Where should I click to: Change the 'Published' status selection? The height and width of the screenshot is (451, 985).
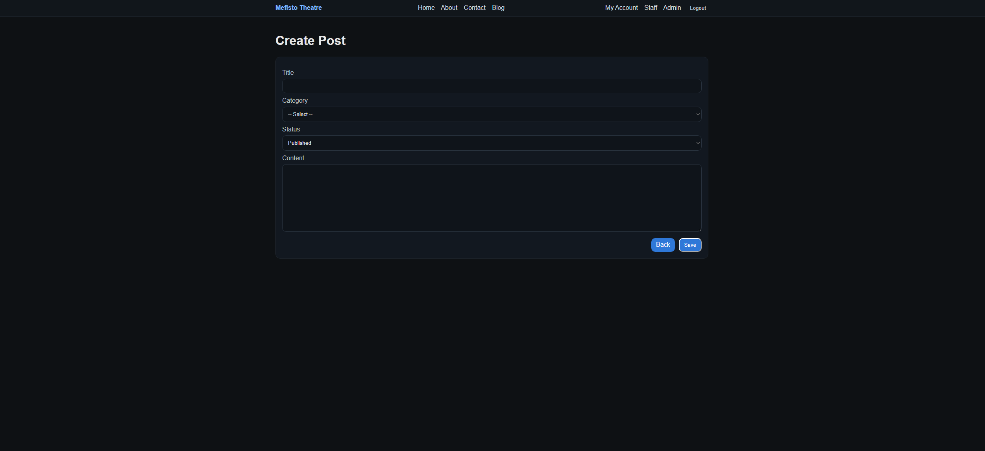[x=491, y=143]
